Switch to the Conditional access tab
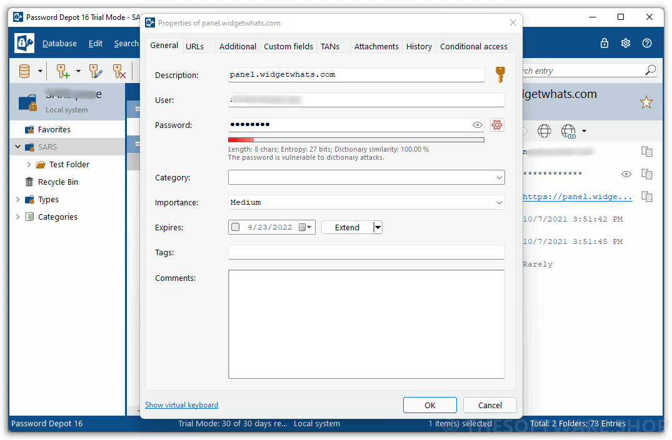The width and height of the screenshot is (672, 440). (x=474, y=46)
